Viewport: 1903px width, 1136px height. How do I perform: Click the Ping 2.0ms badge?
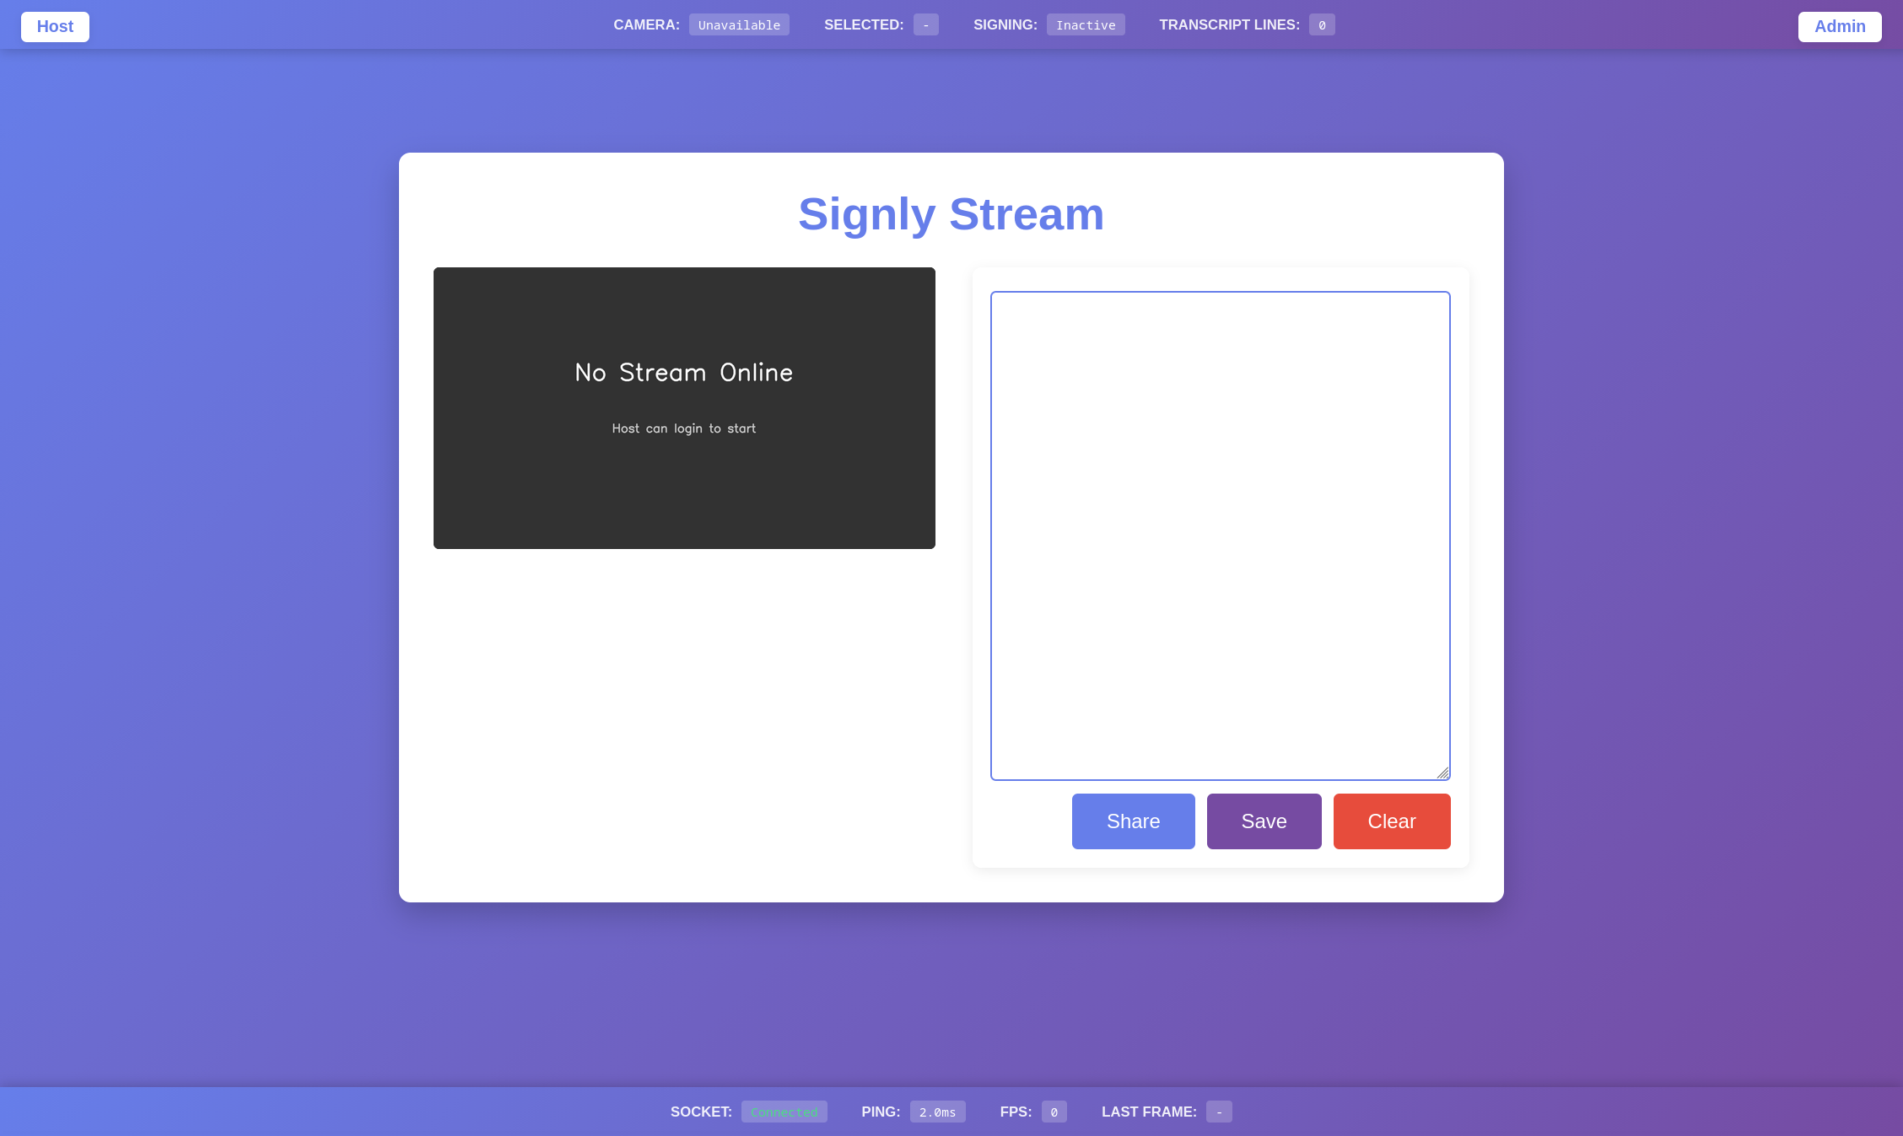pos(937,1112)
